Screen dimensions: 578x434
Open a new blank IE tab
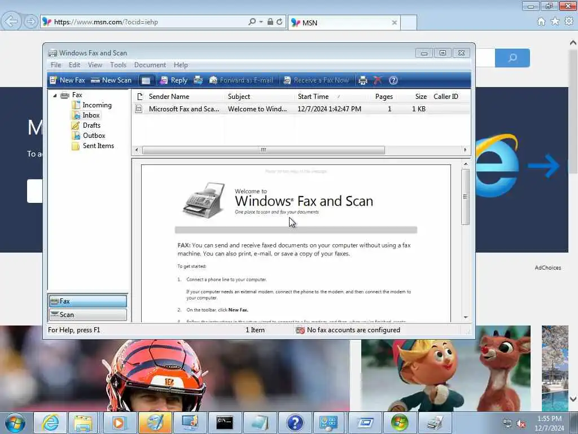click(409, 23)
